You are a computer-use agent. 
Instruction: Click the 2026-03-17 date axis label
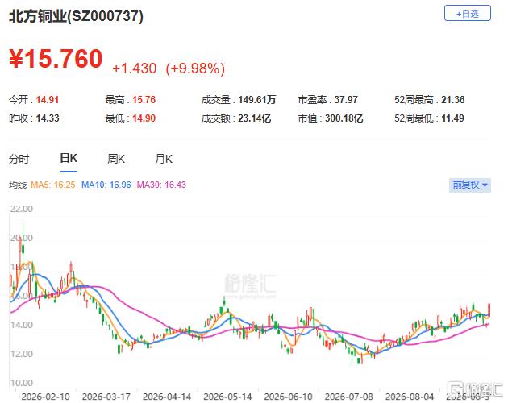click(106, 397)
